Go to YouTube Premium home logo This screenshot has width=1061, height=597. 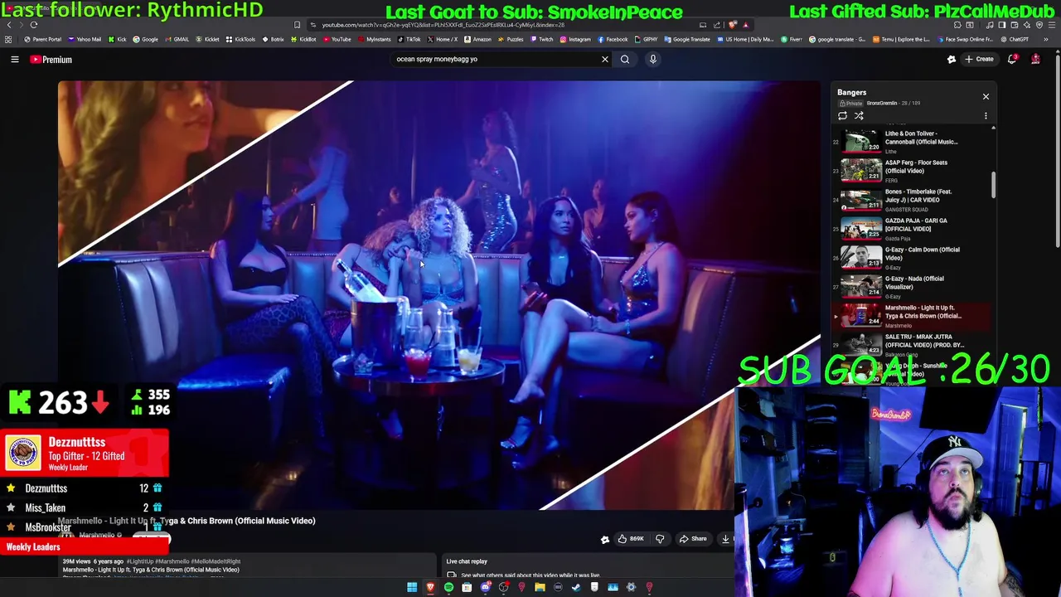(x=51, y=59)
